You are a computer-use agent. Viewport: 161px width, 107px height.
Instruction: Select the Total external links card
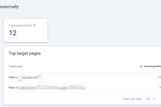pyautogui.click(x=25, y=30)
